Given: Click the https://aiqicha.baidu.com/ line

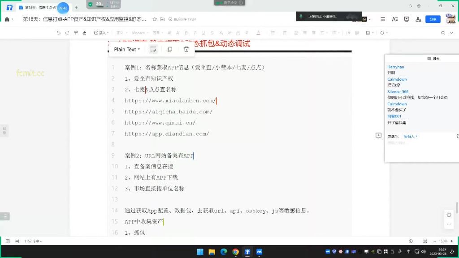Looking at the screenshot, I should (169, 112).
